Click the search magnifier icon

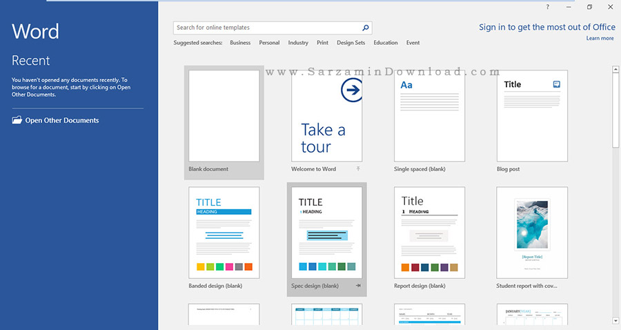point(366,28)
